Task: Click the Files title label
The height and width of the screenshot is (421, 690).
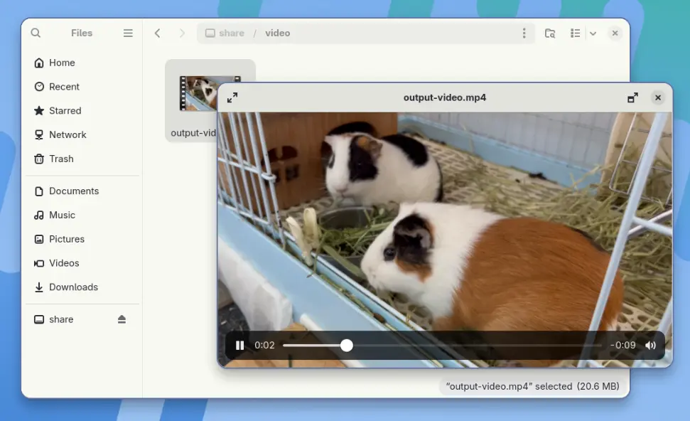Action: pyautogui.click(x=82, y=33)
